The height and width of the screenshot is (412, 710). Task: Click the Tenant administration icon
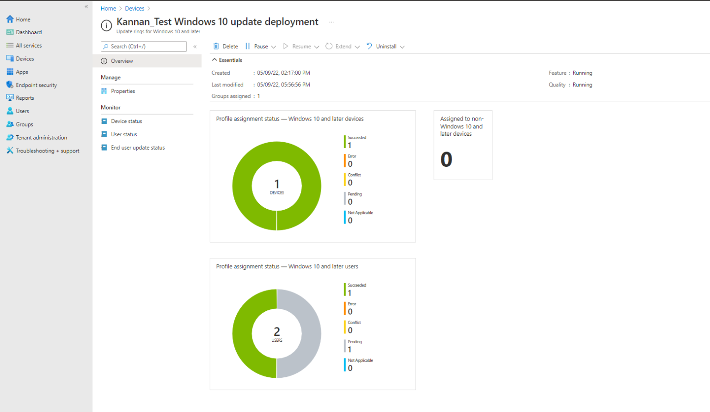[10, 138]
